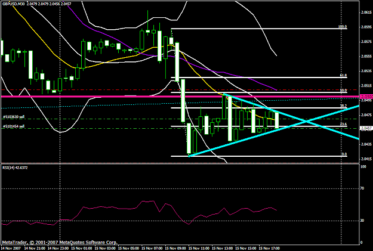Image resolution: width=373 pixels, height=251 pixels.
Task: Click the 2.0555 price axis value
Action: (366, 56)
